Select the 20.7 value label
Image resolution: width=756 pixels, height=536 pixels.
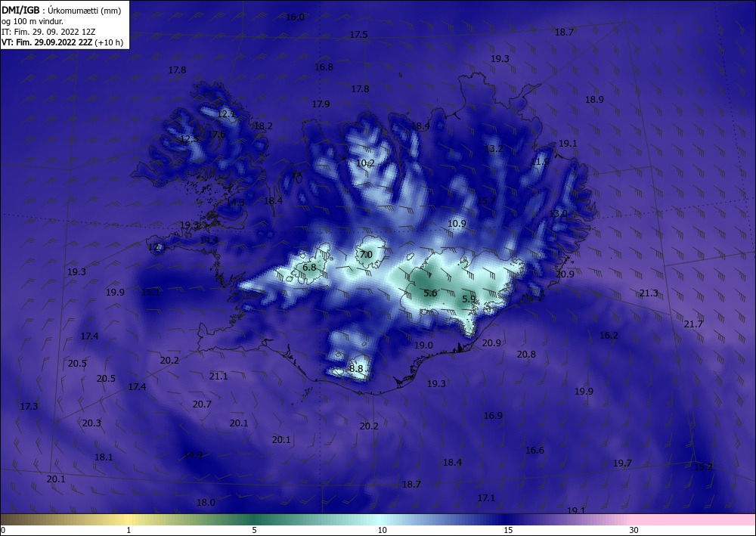click(202, 404)
